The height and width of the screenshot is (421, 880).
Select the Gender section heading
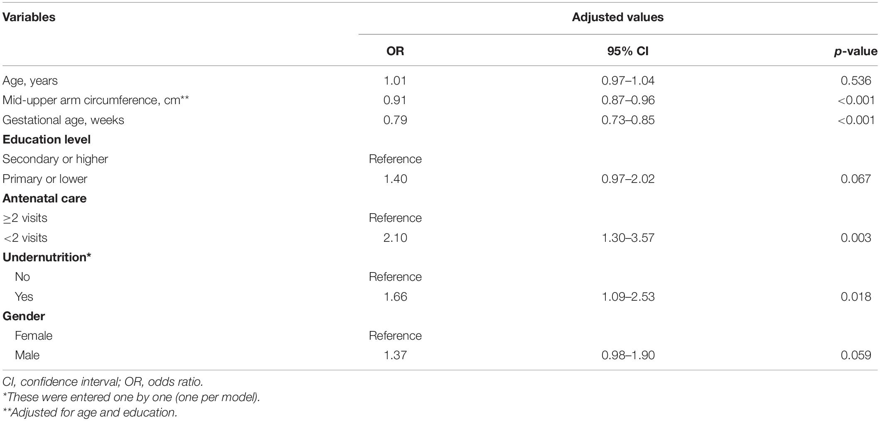(x=24, y=316)
